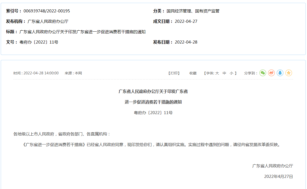
Task: Set font size to 中
Action: point(224,73)
